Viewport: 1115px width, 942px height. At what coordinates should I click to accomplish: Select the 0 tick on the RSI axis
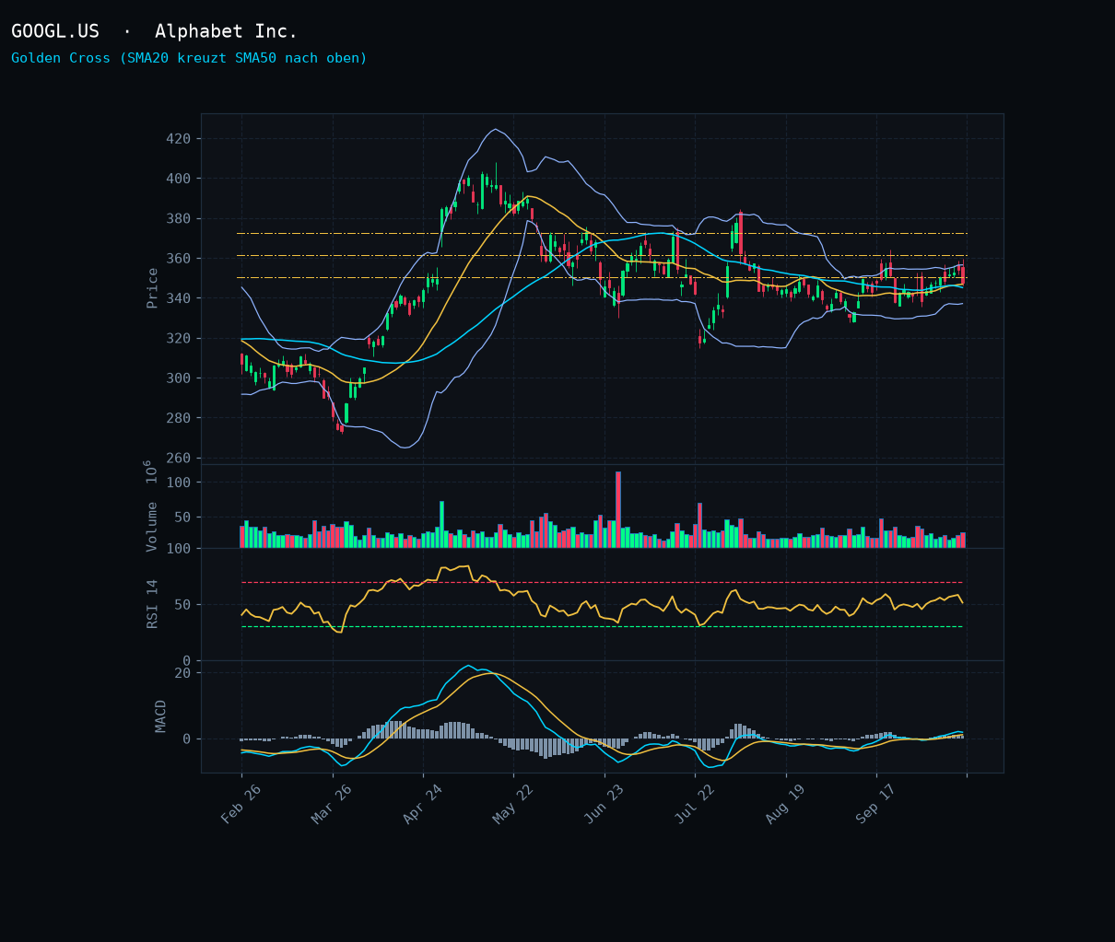click(x=187, y=661)
